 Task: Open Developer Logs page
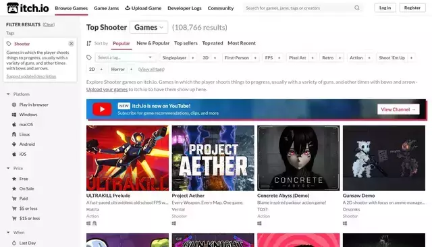pos(184,8)
